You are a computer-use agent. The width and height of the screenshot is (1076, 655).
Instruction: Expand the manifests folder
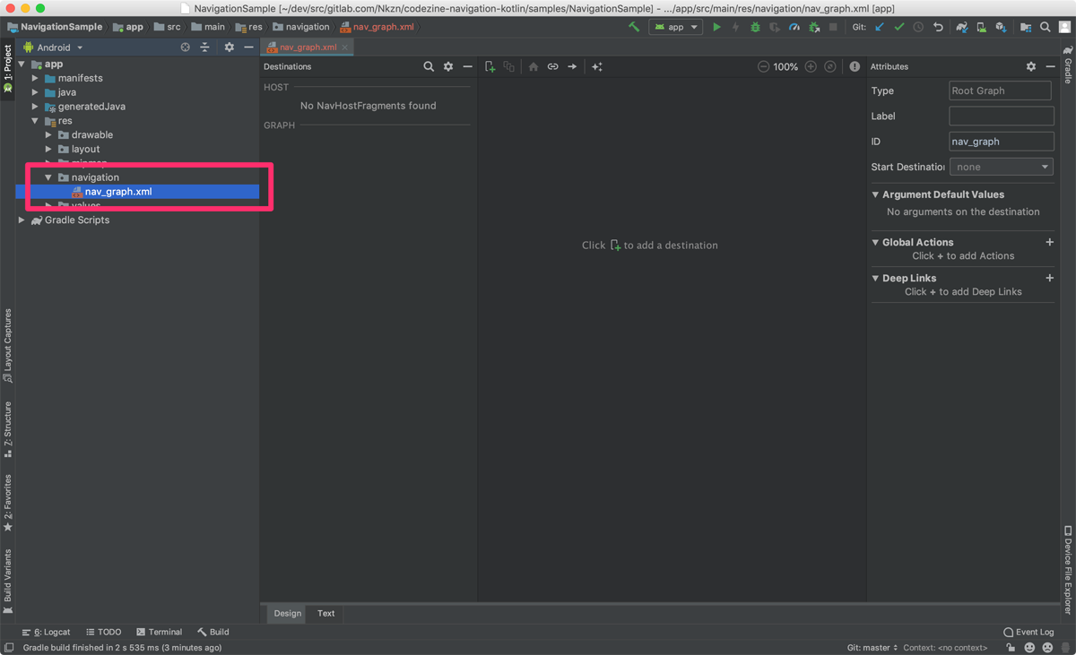click(36, 78)
